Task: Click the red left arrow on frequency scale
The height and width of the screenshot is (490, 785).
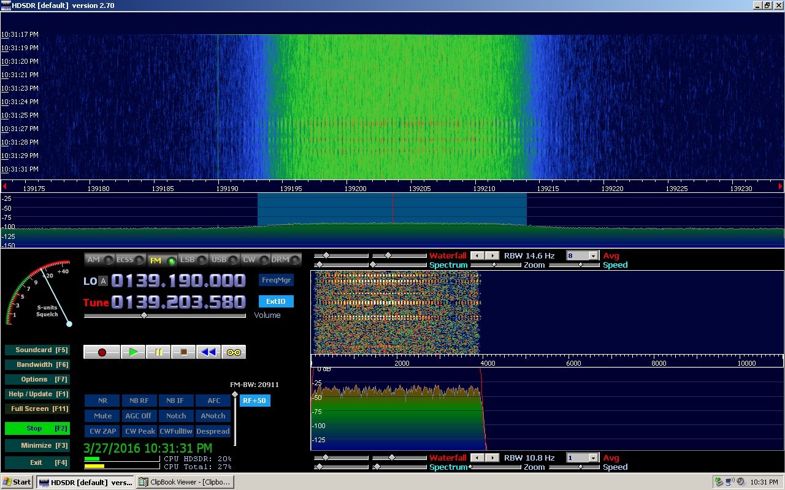Action: [x=4, y=186]
